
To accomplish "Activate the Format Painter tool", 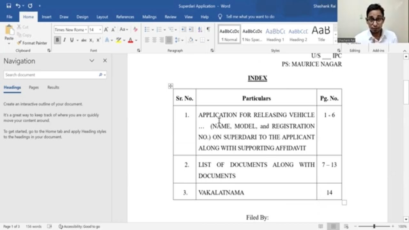I will 32,43.
